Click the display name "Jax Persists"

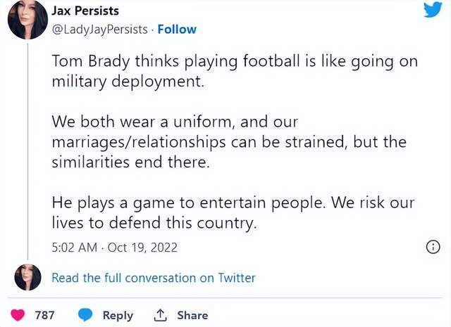(x=85, y=11)
